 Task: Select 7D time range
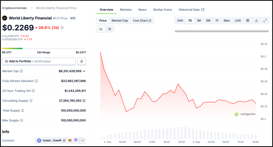point(190,21)
